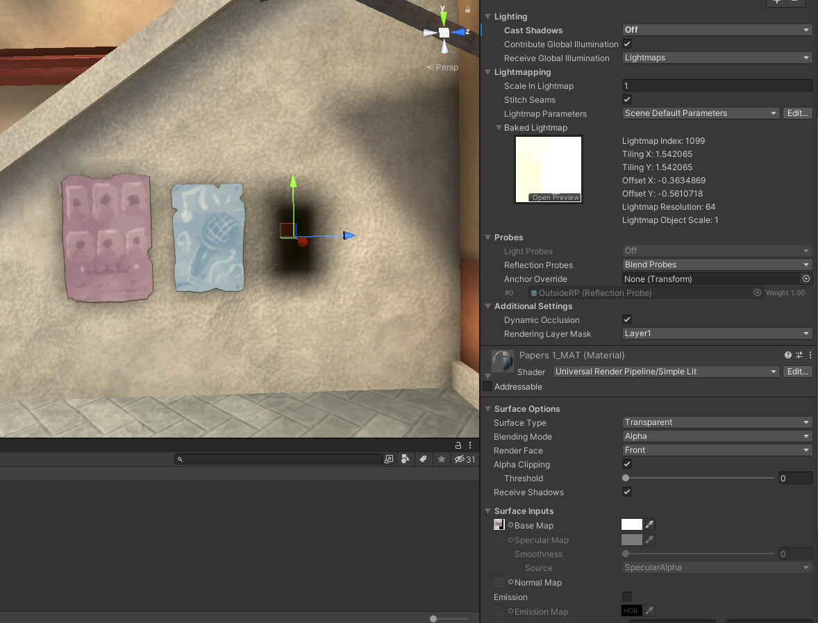818x623 pixels.
Task: Click the Edit button for Scene Default Parameters
Action: [x=797, y=113]
